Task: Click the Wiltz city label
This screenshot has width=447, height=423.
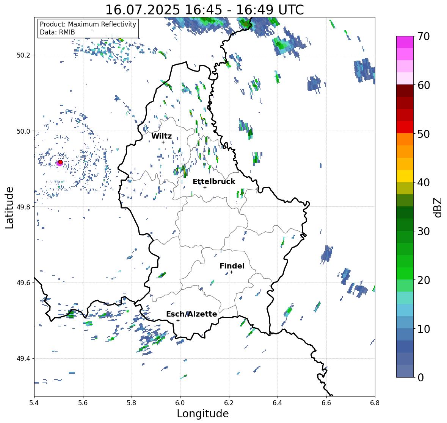Action: point(162,136)
